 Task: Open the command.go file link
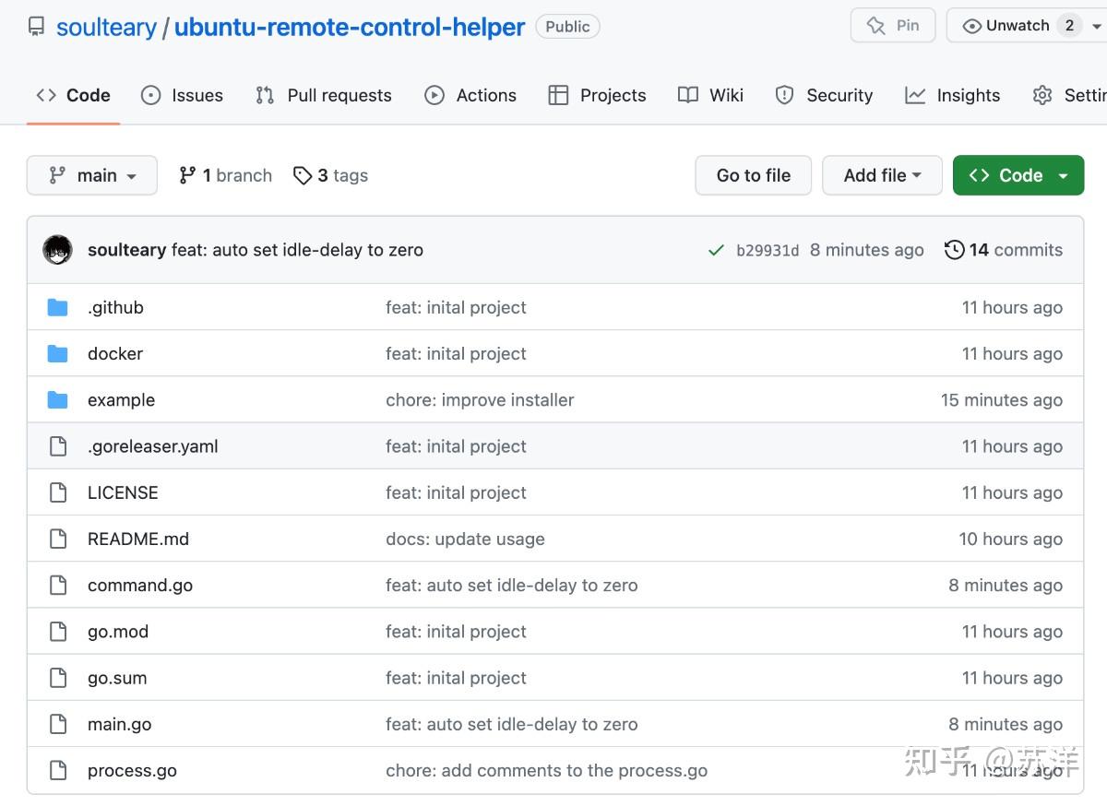(140, 585)
